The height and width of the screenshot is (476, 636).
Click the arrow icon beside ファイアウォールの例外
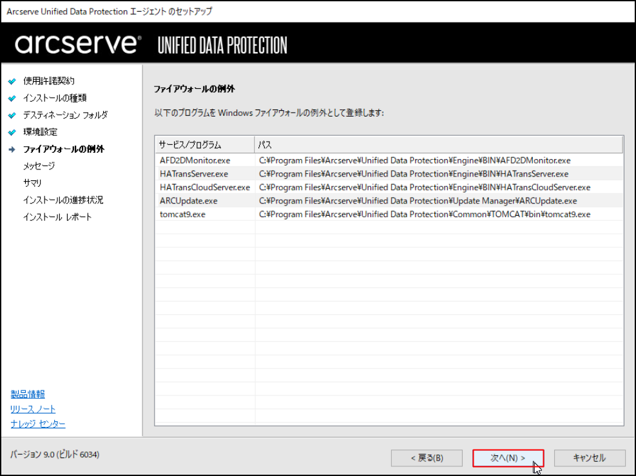[12, 149]
